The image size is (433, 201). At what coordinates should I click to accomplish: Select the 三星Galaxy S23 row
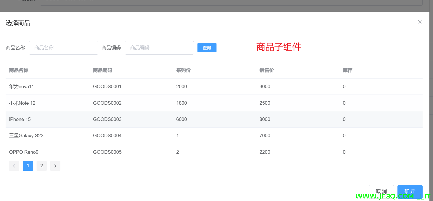pos(26,136)
